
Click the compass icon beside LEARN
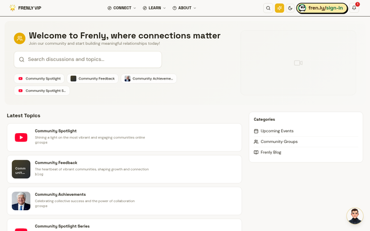pyautogui.click(x=145, y=8)
